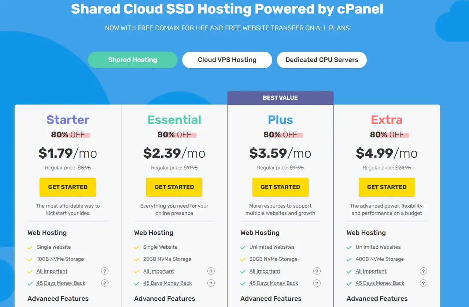
Task: Click Get Started under Essential plan
Action: click(174, 187)
